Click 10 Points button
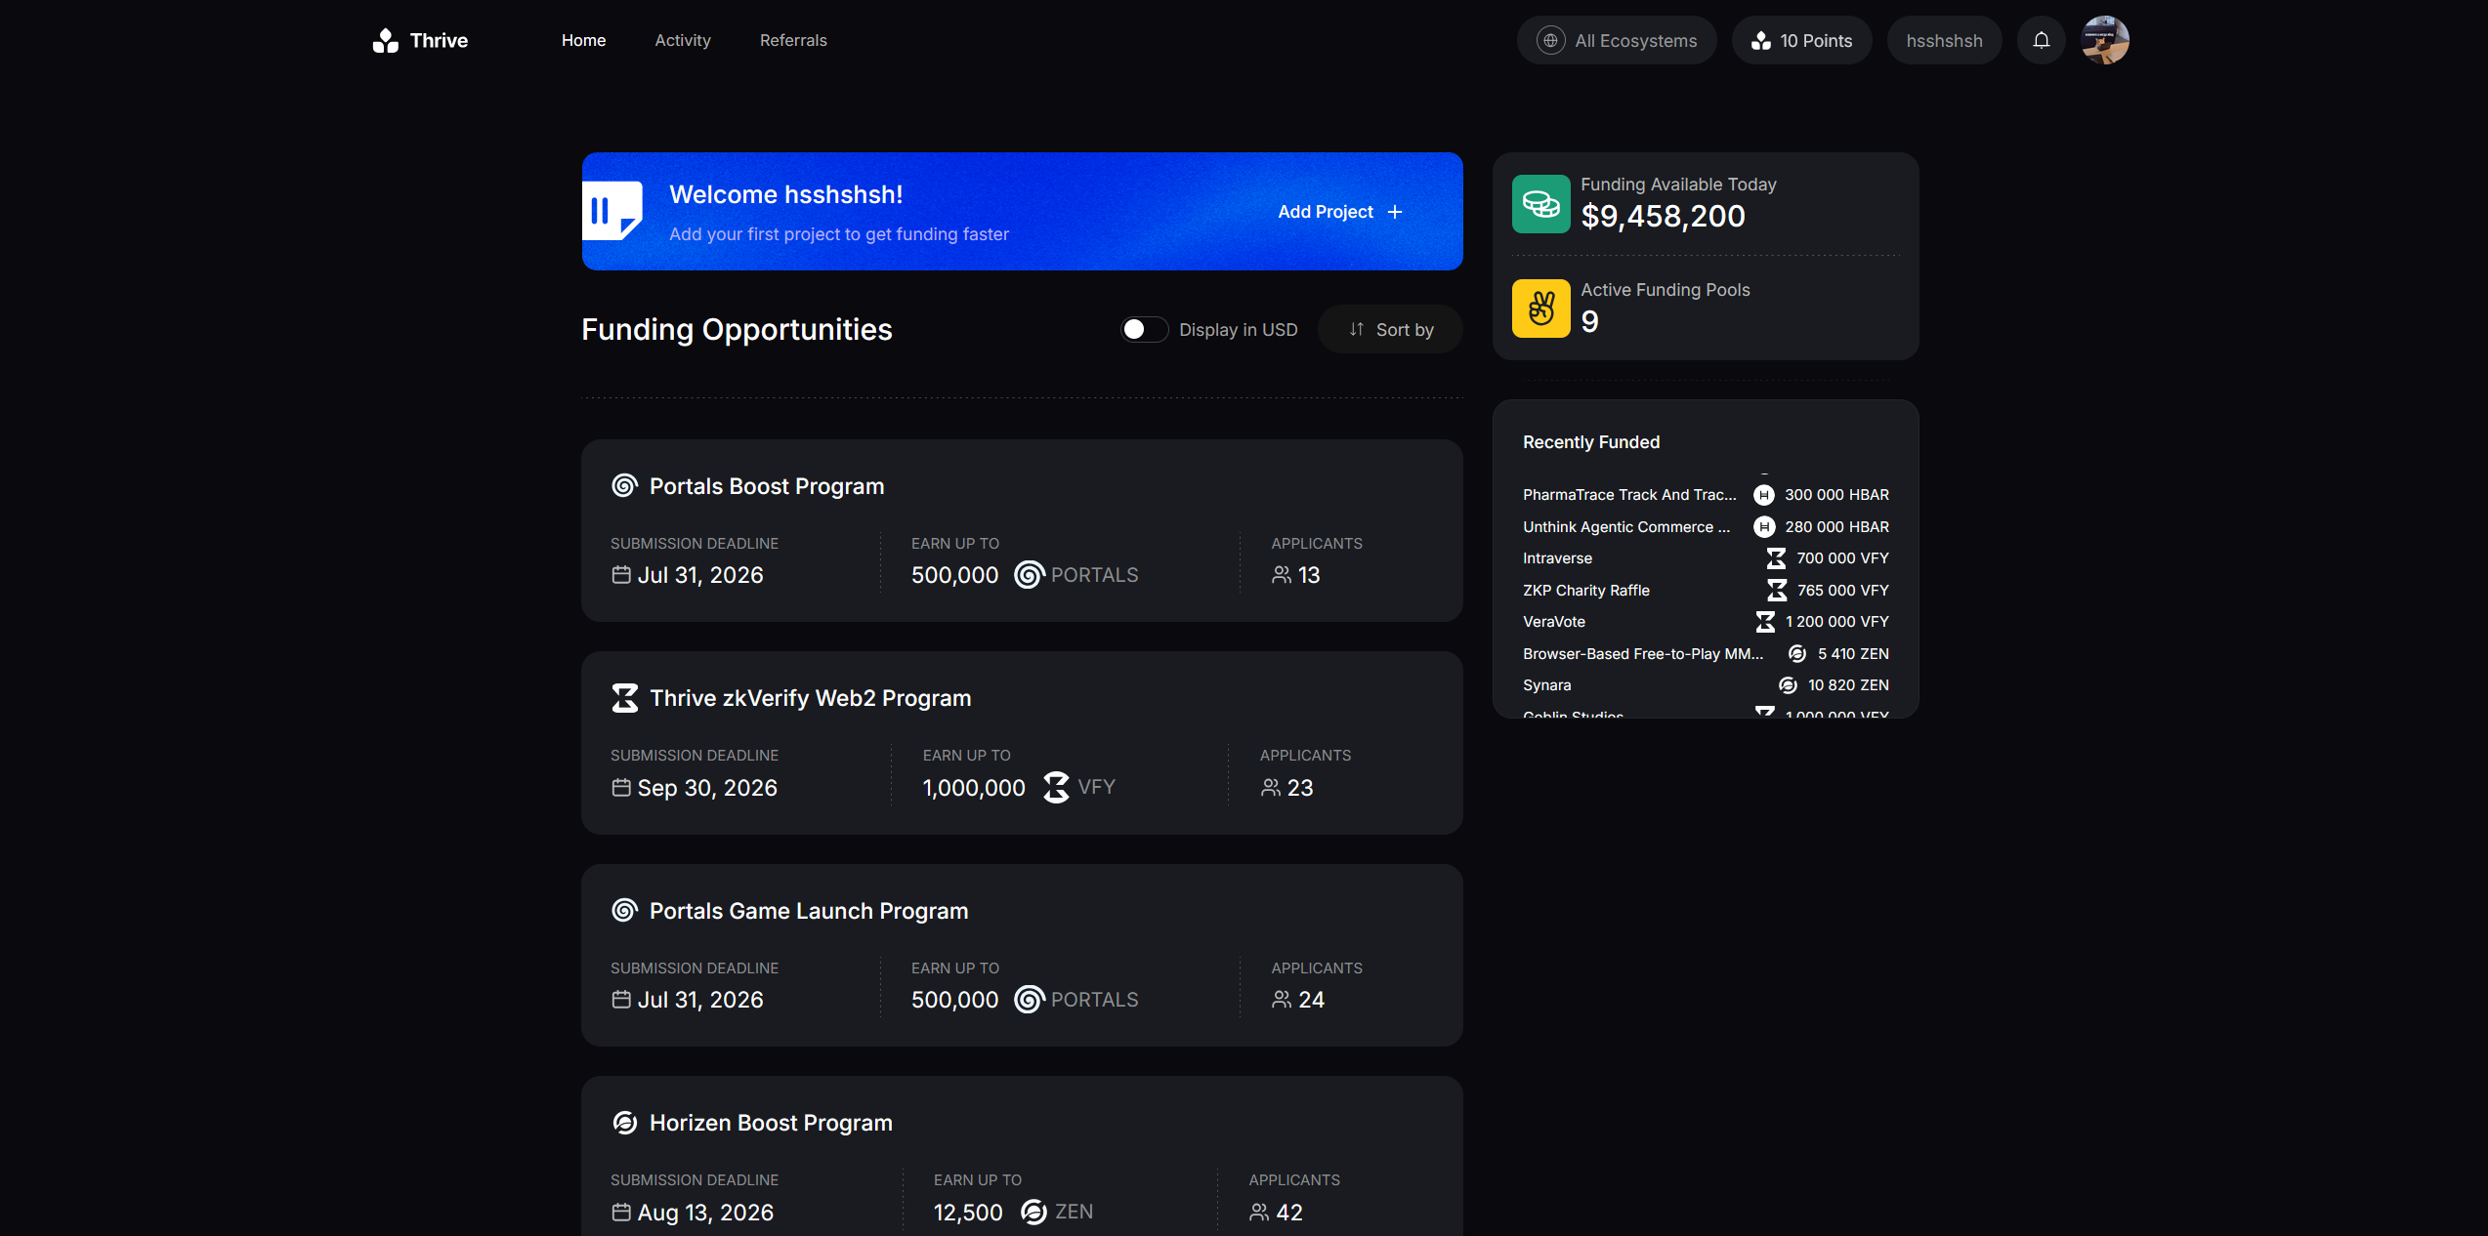Viewport: 2488px width, 1236px height. click(1801, 40)
